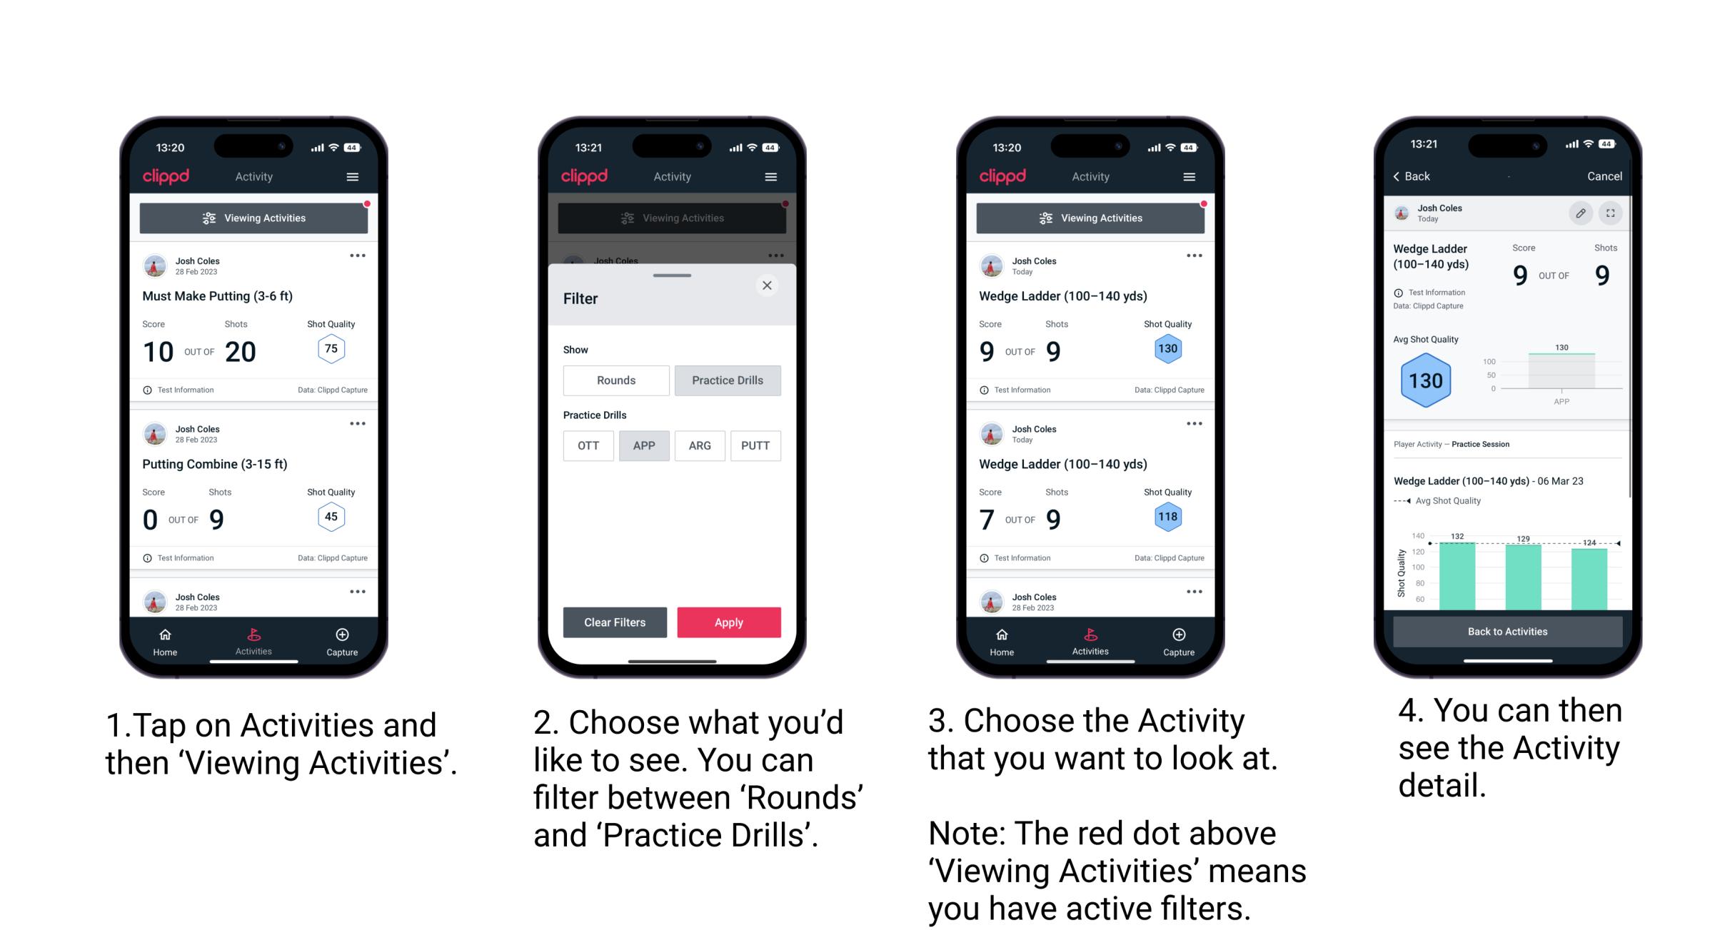Image resolution: width=1730 pixels, height=930 pixels.
Task: Select the Practice Drills toggle button
Action: click(726, 380)
